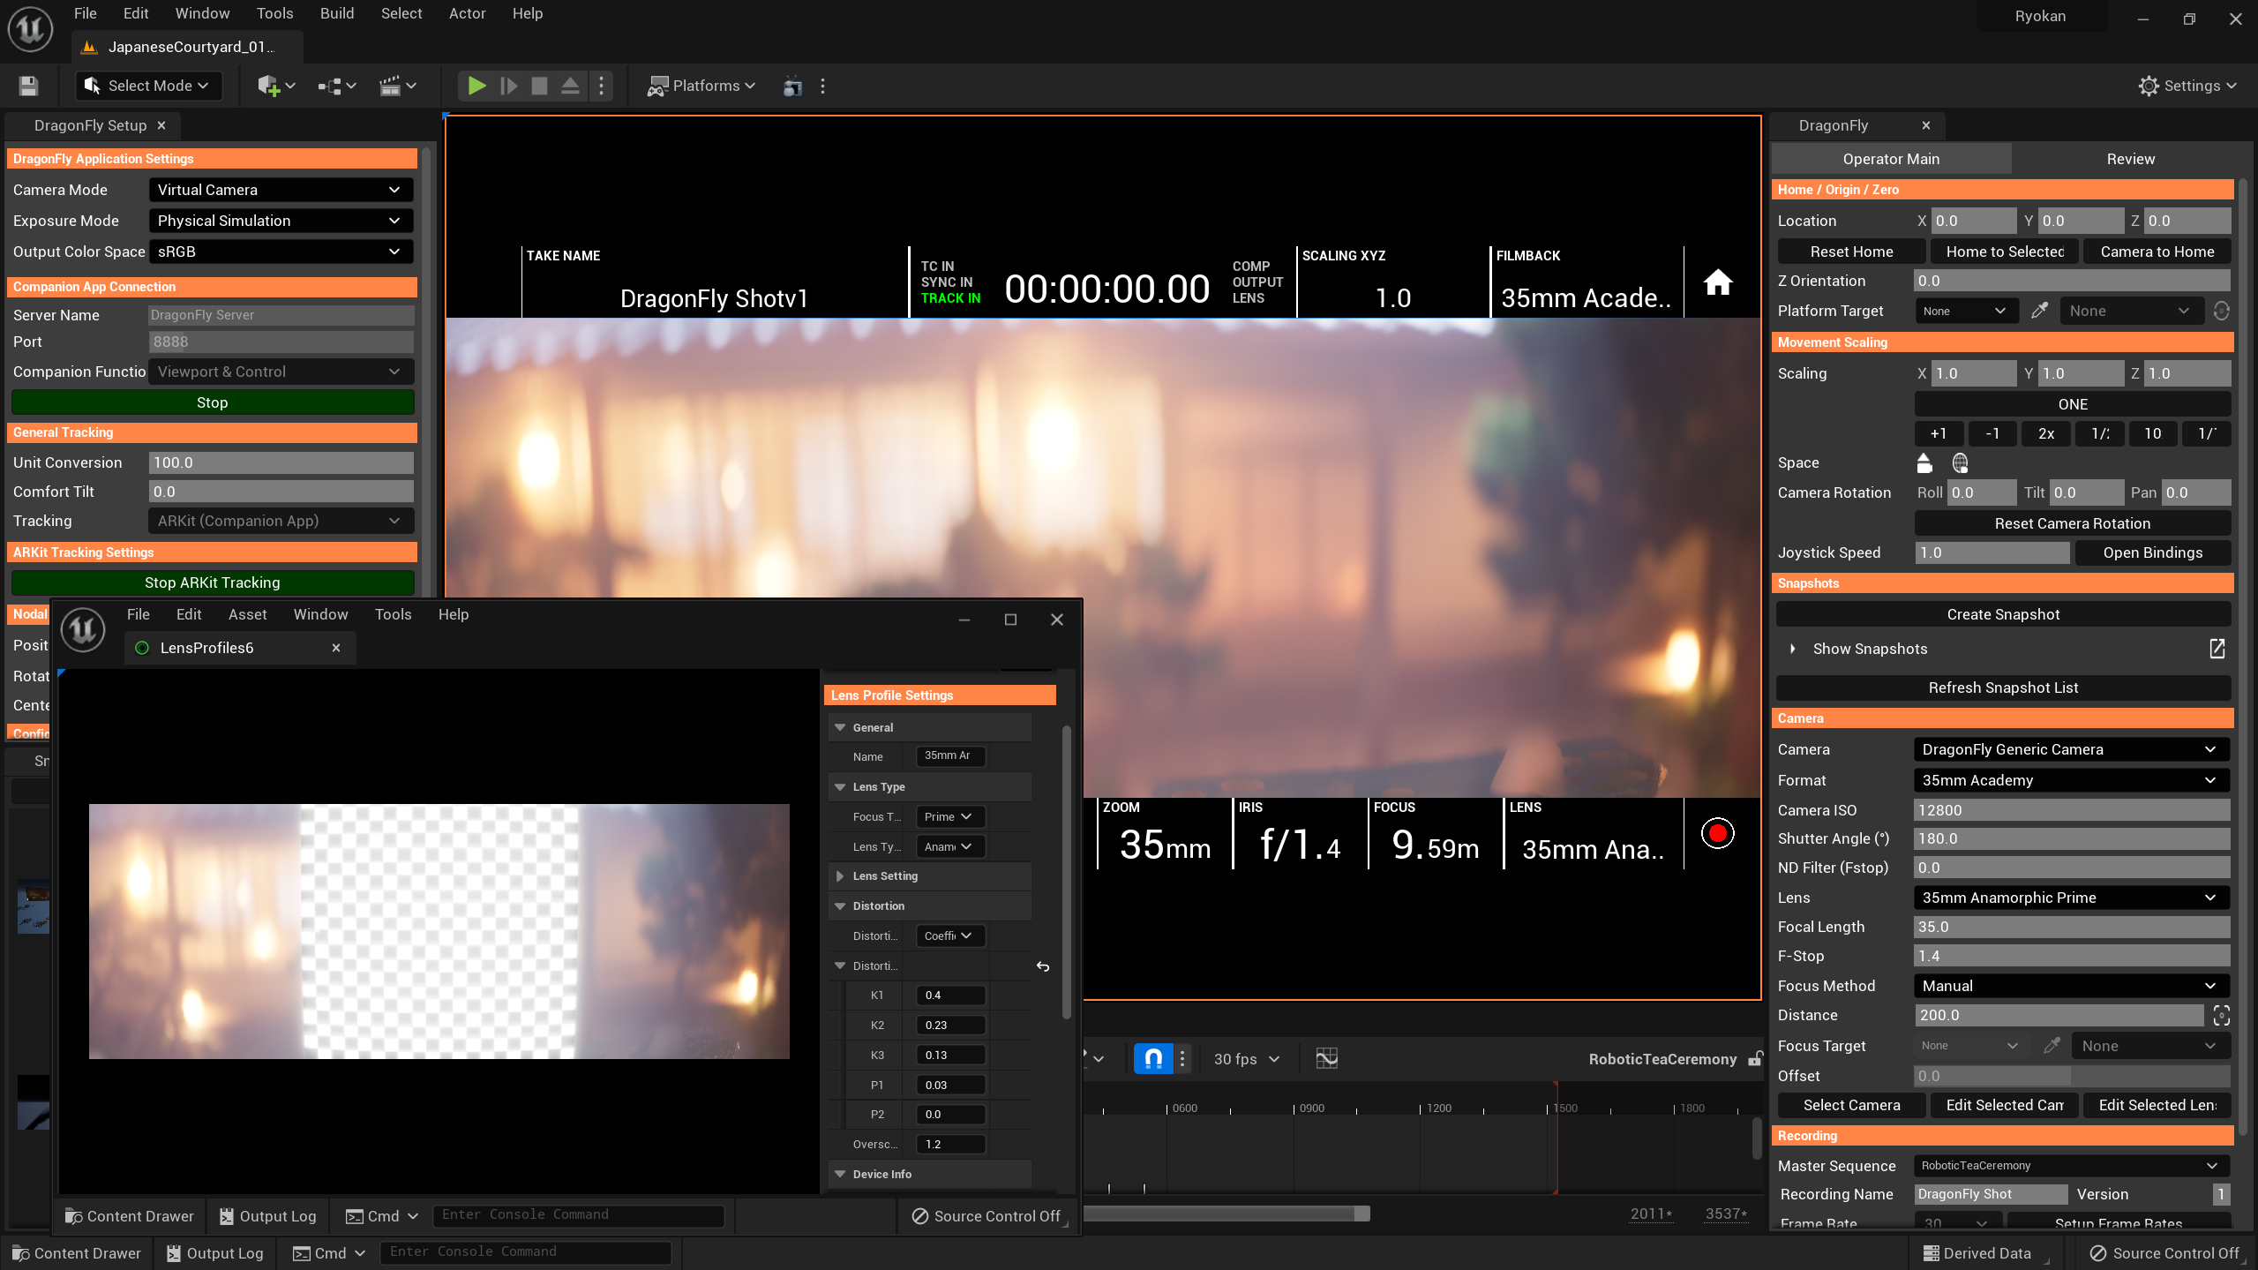
Task: Click the Focus Target eyedropper picker
Action: click(2052, 1046)
